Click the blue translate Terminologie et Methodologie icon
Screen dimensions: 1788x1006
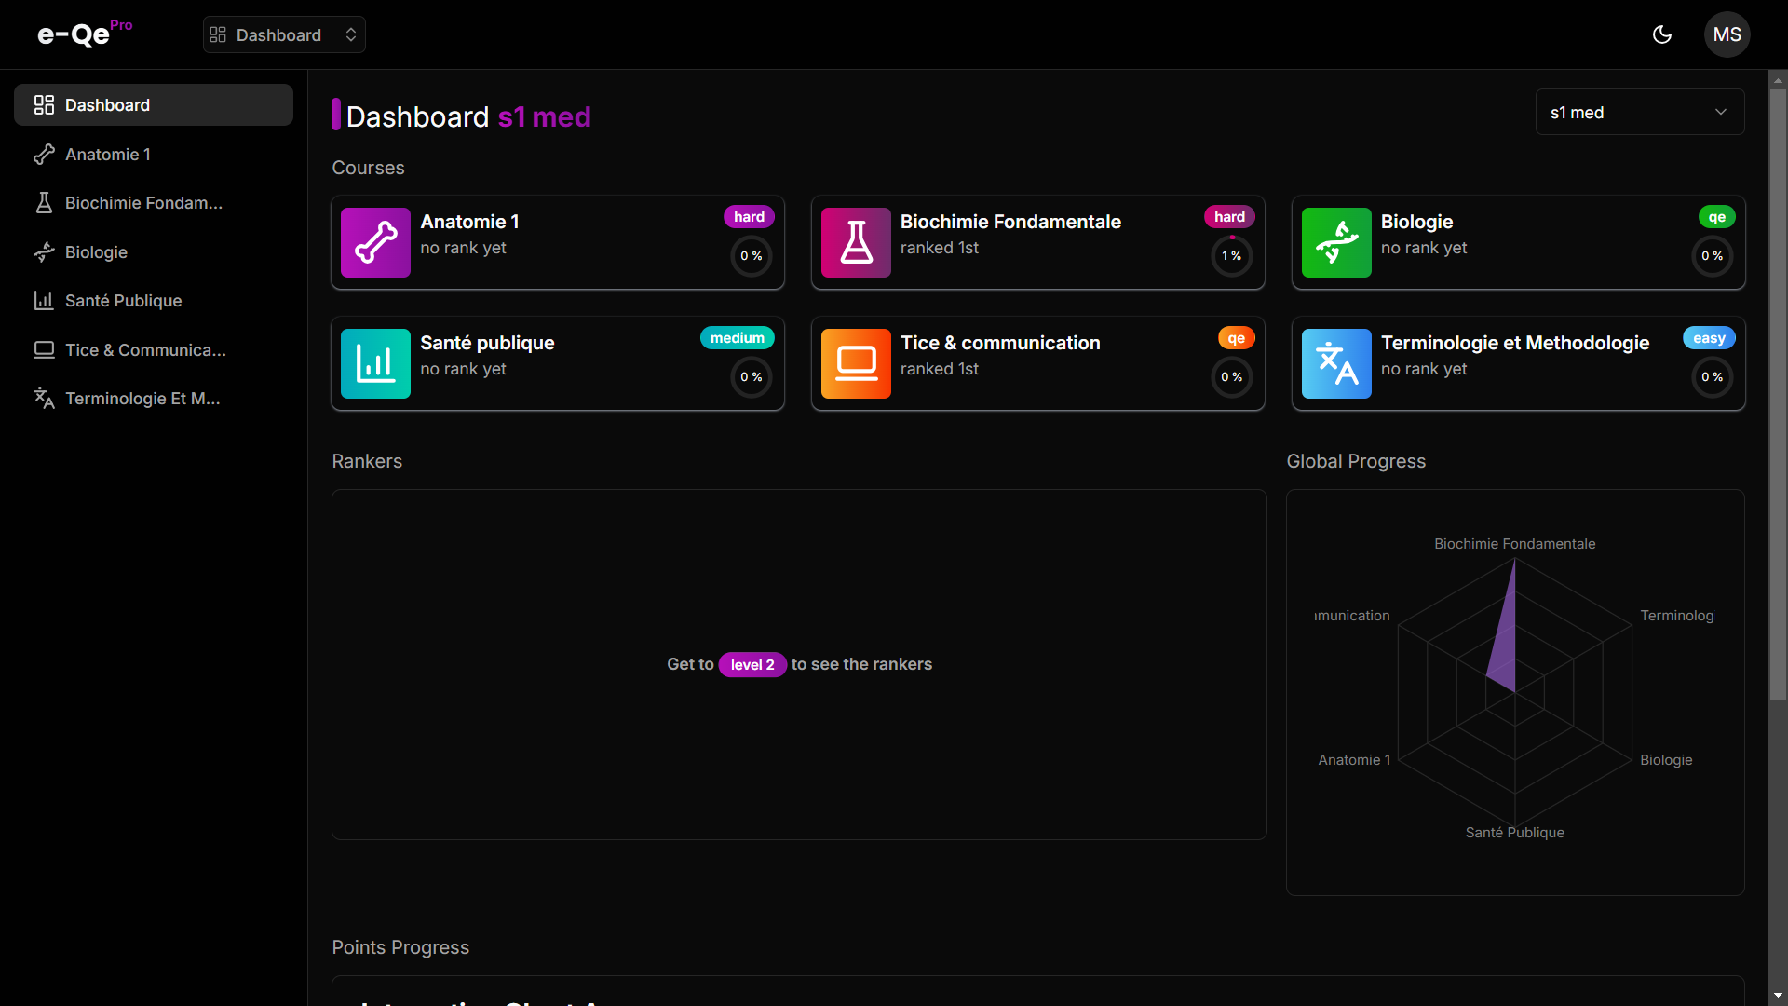tap(1336, 363)
